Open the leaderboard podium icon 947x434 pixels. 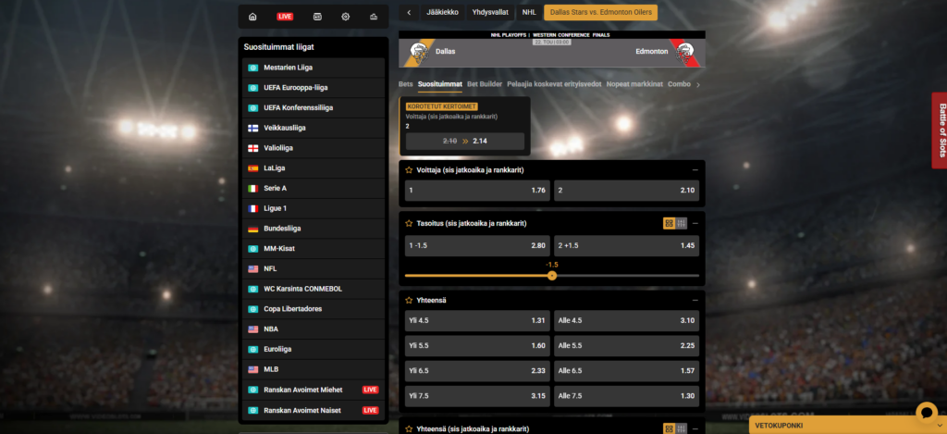(x=374, y=17)
